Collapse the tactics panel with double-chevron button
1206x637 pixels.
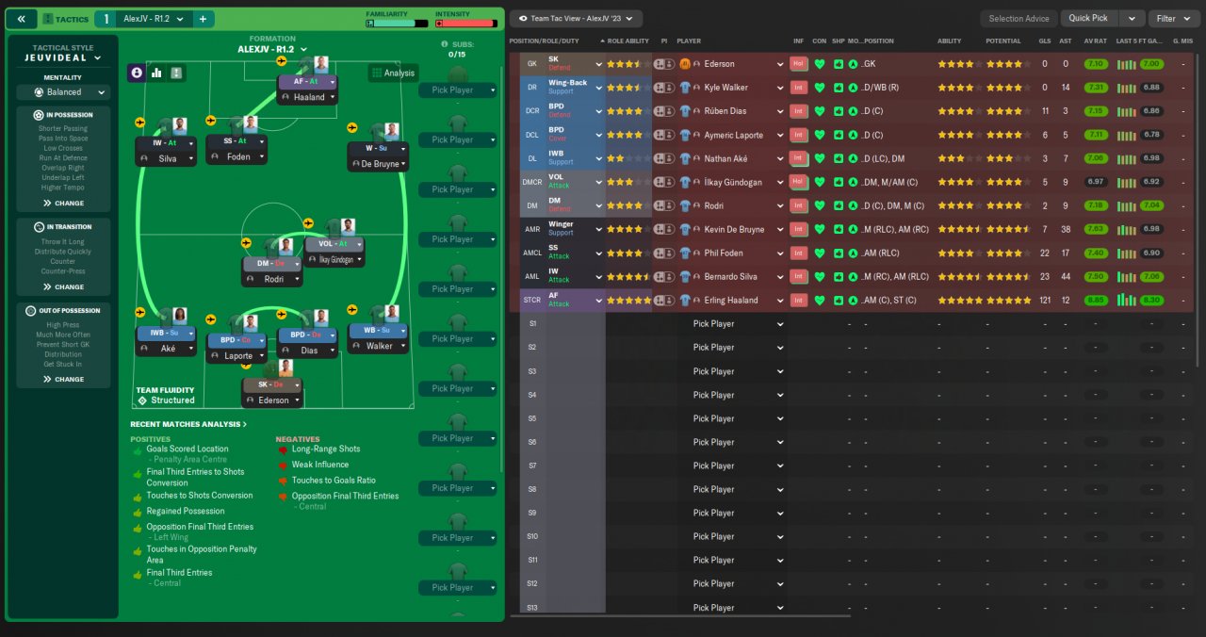tap(22, 19)
